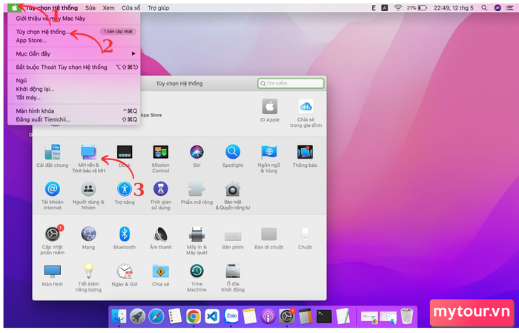
Task: Select Khởi động lại... in Apple menu
Action: click(x=36, y=89)
